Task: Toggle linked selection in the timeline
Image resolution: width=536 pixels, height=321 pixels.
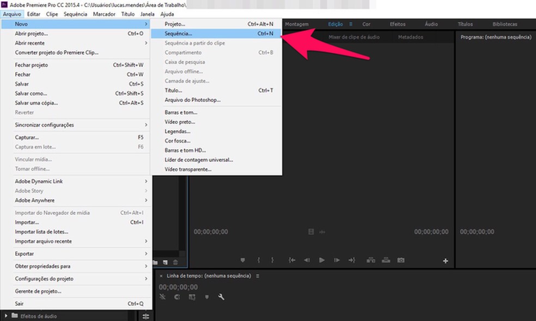Action: (192, 297)
